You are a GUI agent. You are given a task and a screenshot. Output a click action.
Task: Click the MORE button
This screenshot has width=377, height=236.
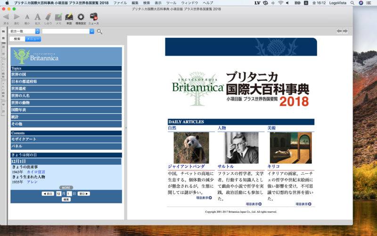click(x=66, y=187)
